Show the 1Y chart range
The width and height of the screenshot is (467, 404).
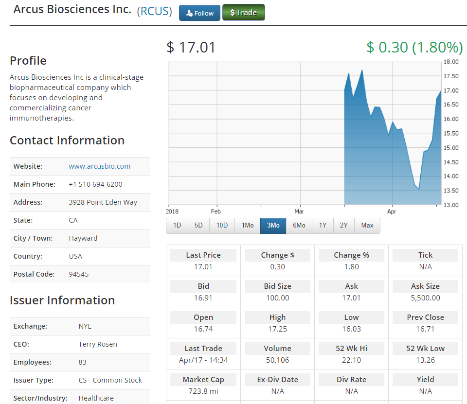click(323, 226)
